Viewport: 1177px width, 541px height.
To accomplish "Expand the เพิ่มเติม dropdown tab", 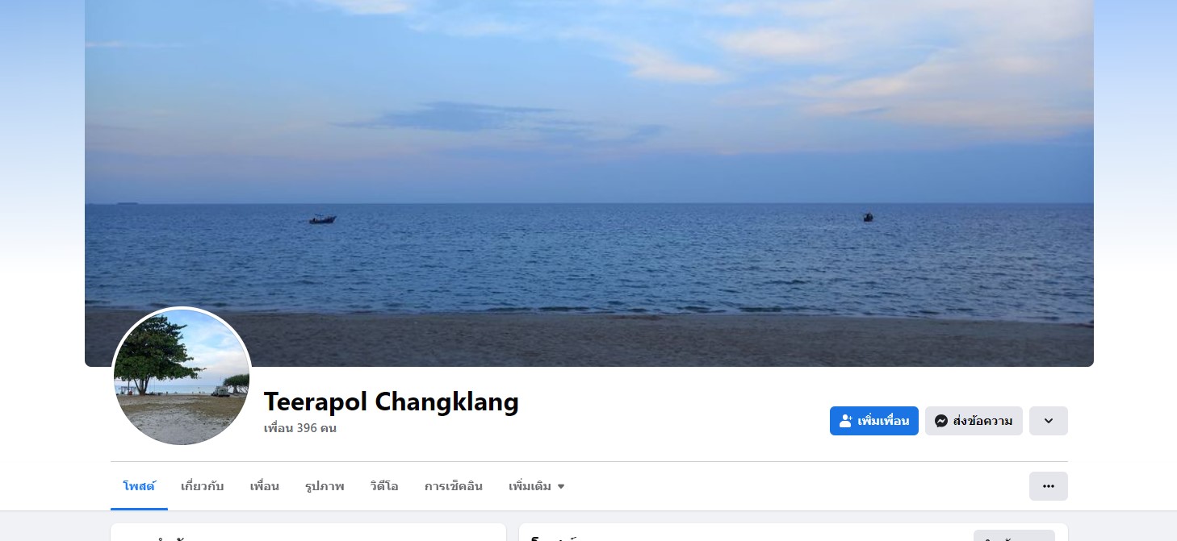I will [x=536, y=486].
